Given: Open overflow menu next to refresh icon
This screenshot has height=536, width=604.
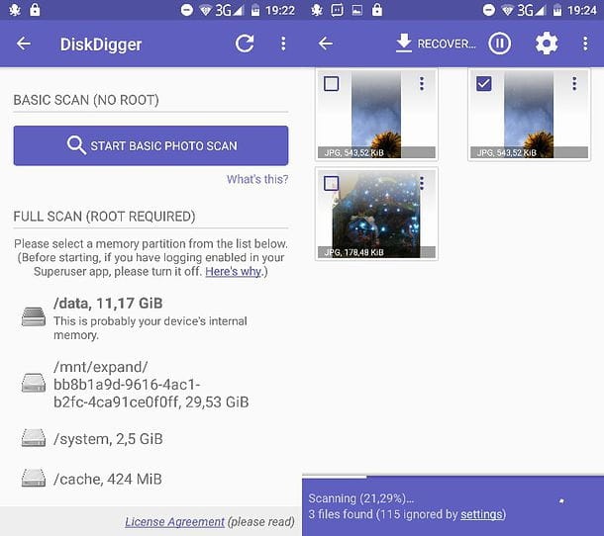Looking at the screenshot, I should 283,44.
